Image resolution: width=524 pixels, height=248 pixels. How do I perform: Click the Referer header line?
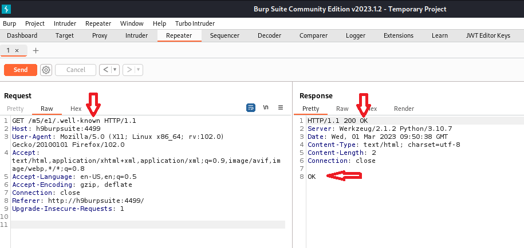click(x=78, y=201)
